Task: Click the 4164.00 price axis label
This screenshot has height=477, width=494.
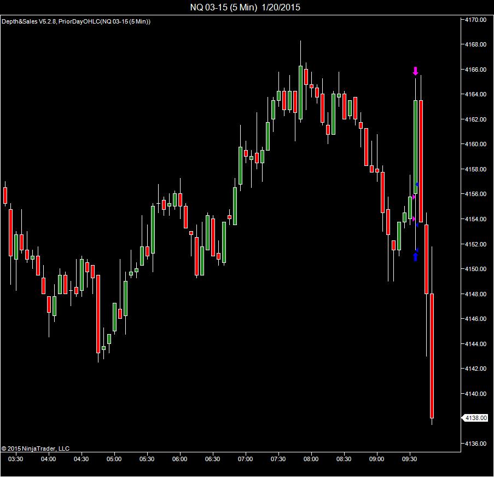Action: coord(476,94)
